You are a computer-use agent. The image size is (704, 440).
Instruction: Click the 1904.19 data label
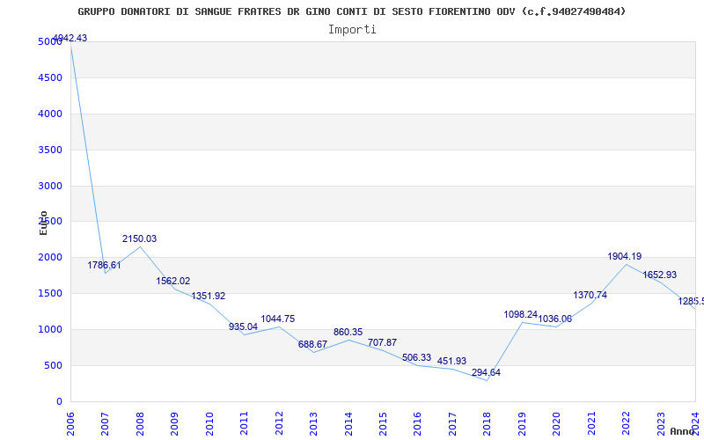pyautogui.click(x=625, y=256)
